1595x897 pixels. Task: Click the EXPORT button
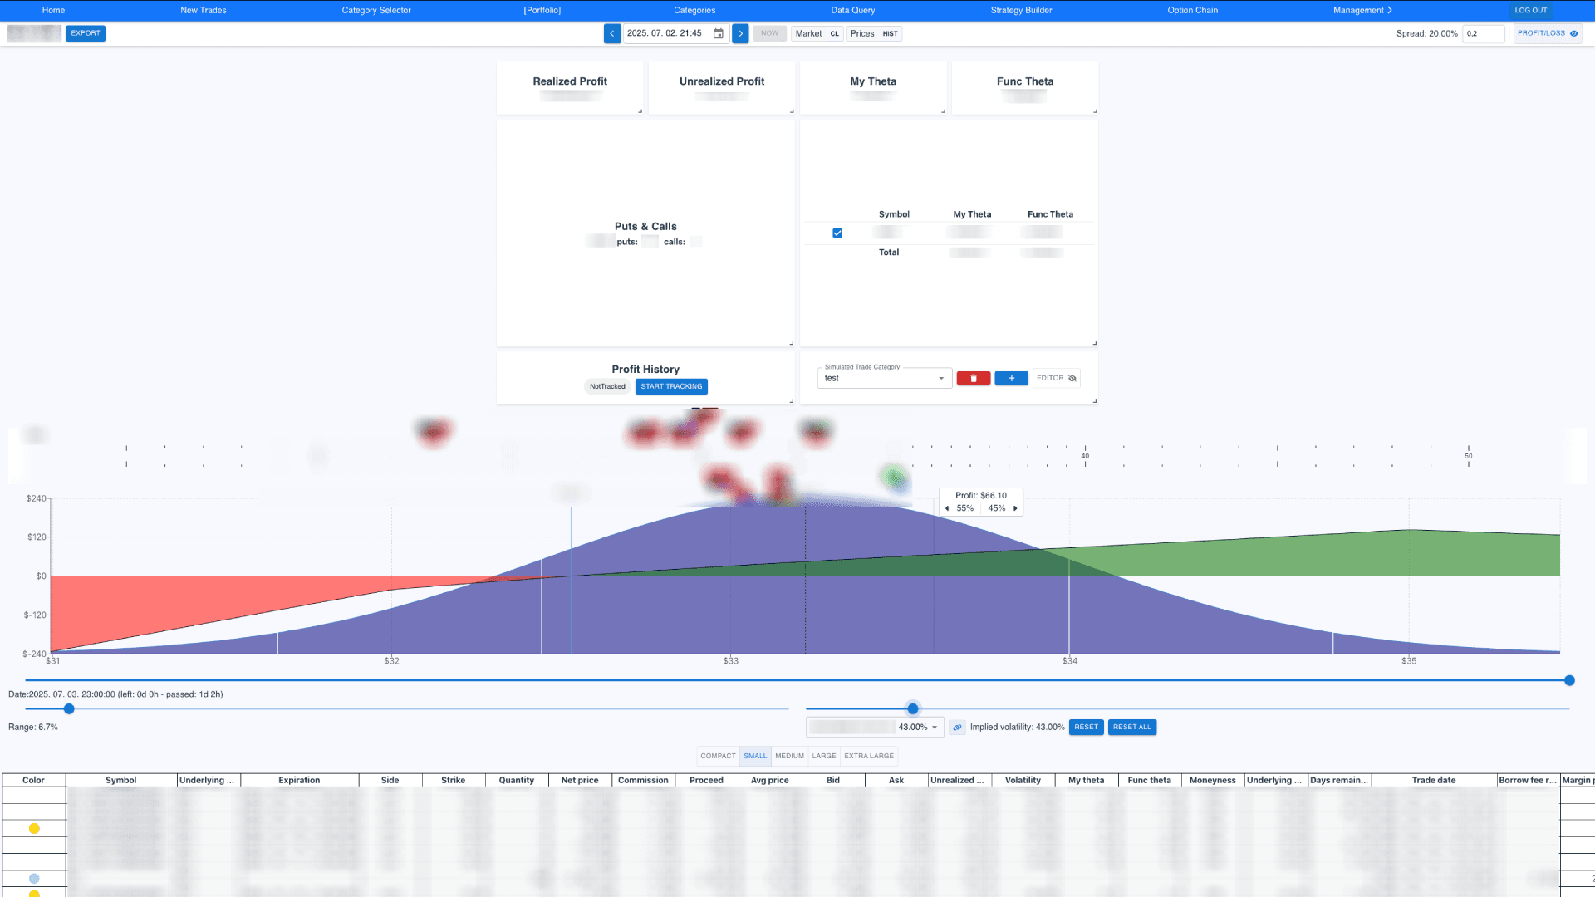(x=86, y=33)
